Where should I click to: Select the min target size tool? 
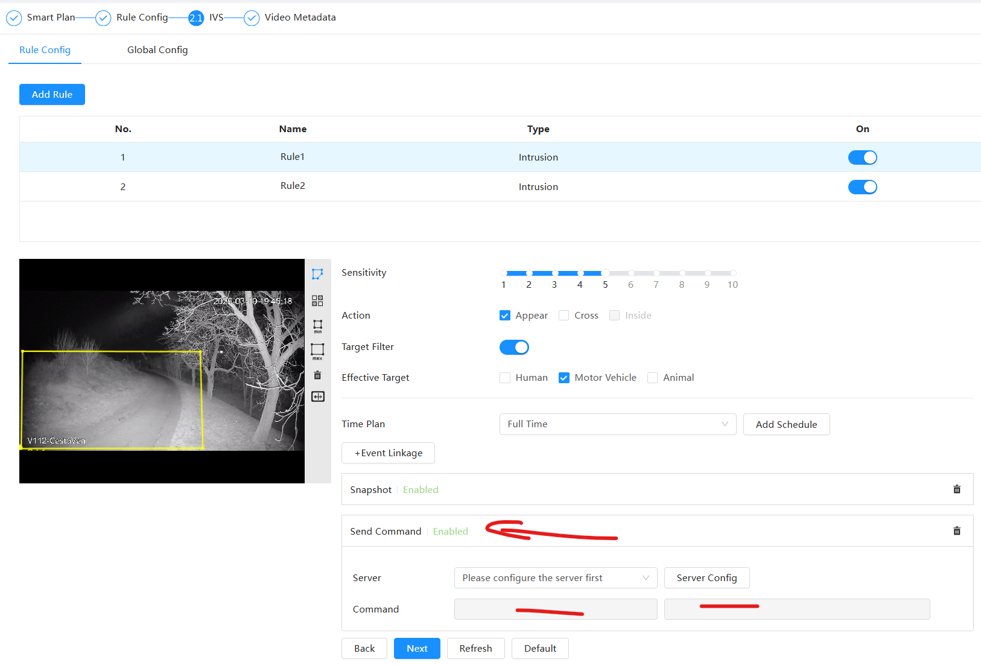[x=317, y=326]
